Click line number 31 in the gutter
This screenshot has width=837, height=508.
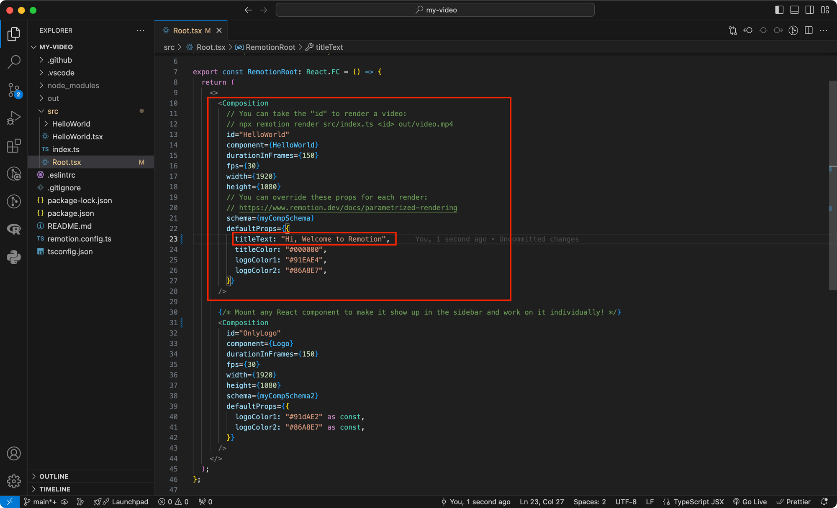[173, 323]
